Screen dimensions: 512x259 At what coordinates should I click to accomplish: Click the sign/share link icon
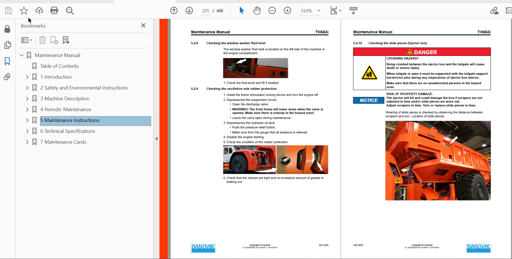click(494, 11)
